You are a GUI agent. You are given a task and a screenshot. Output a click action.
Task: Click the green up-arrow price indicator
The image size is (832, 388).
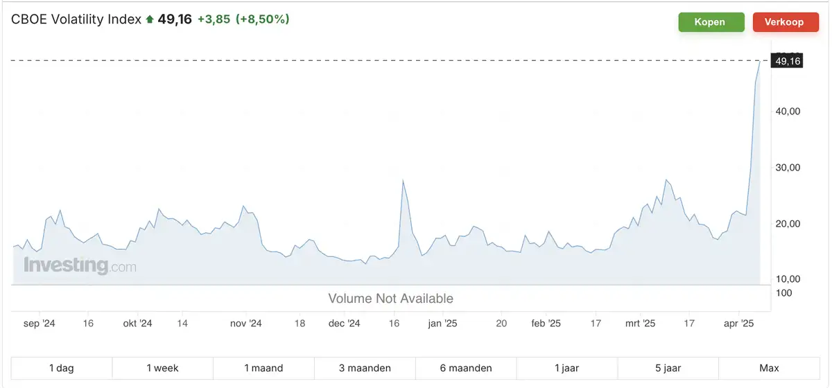pyautogui.click(x=148, y=20)
